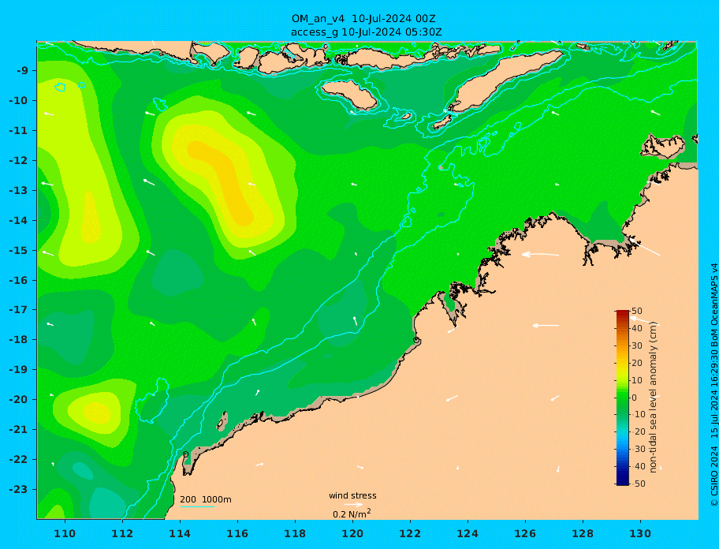Select latitude axis label -21

[x=19, y=430]
